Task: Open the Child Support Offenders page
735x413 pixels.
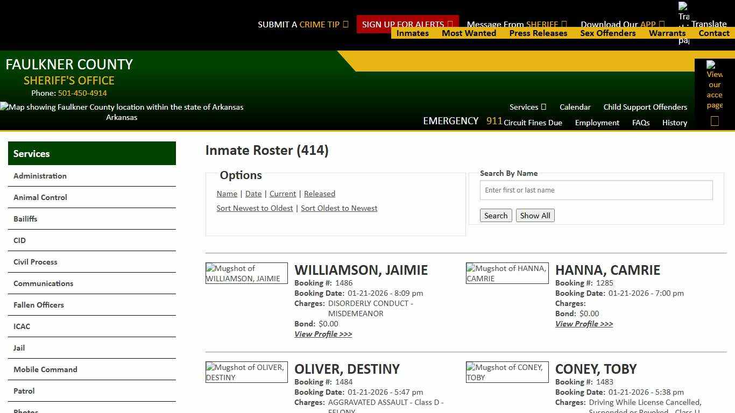Action: pos(645,107)
